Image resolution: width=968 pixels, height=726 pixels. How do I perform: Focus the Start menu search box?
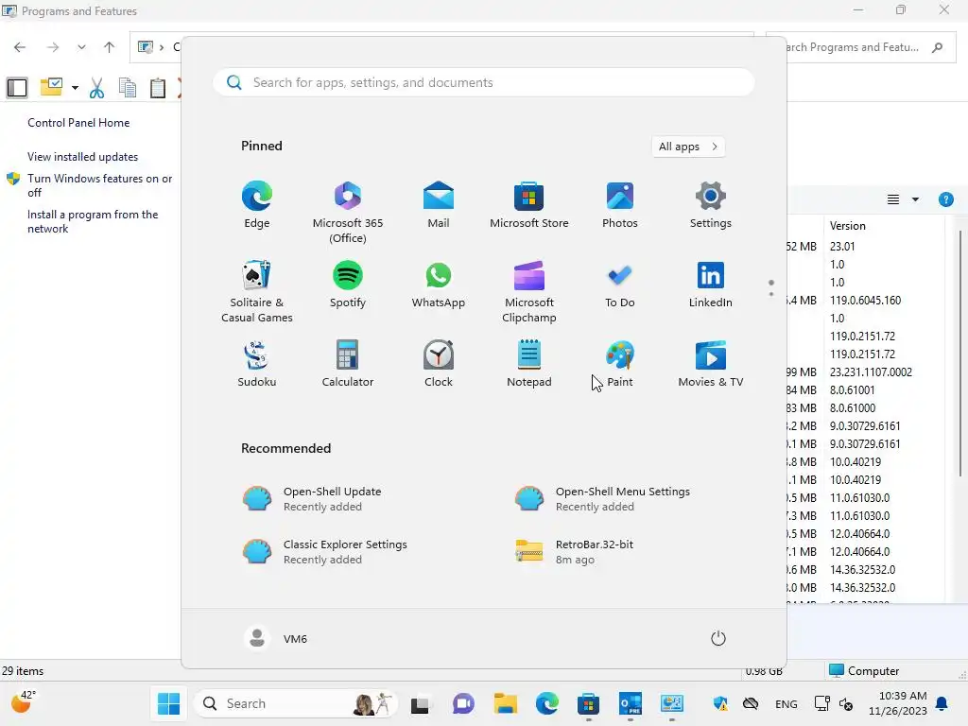point(484,83)
